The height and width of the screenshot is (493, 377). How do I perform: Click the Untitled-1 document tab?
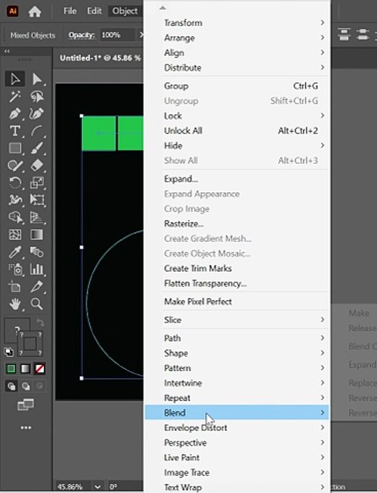(x=100, y=58)
